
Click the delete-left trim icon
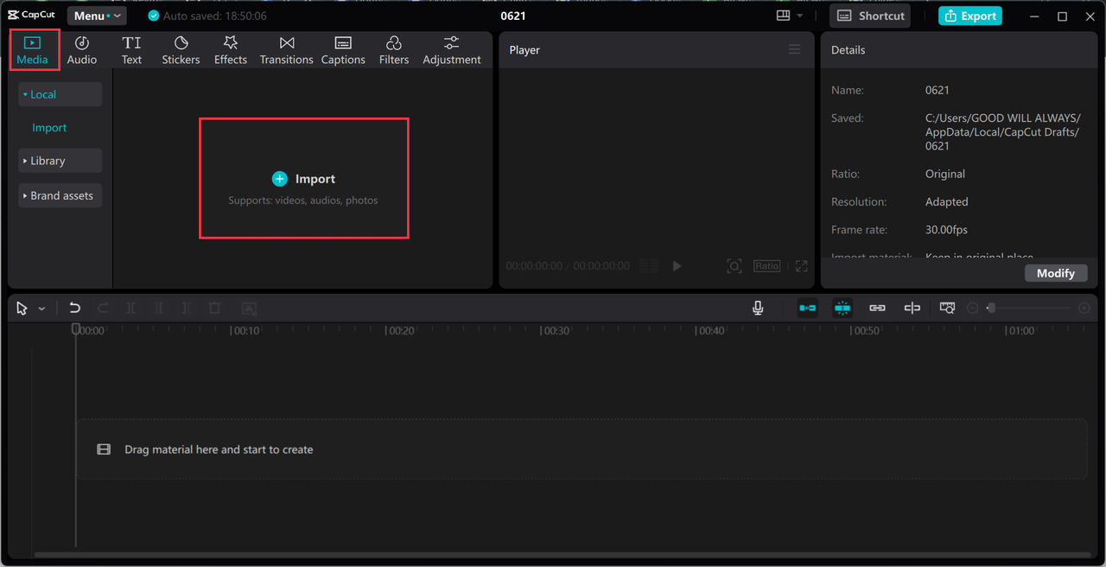(x=159, y=308)
